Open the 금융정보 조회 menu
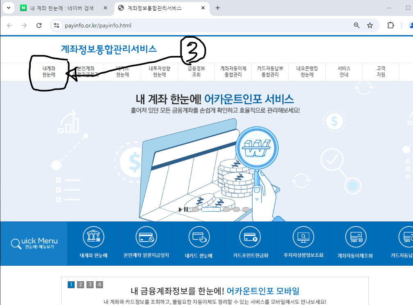This screenshot has height=305, width=413. point(196,72)
